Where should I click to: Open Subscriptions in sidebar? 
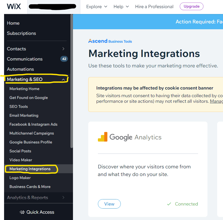tap(21, 33)
